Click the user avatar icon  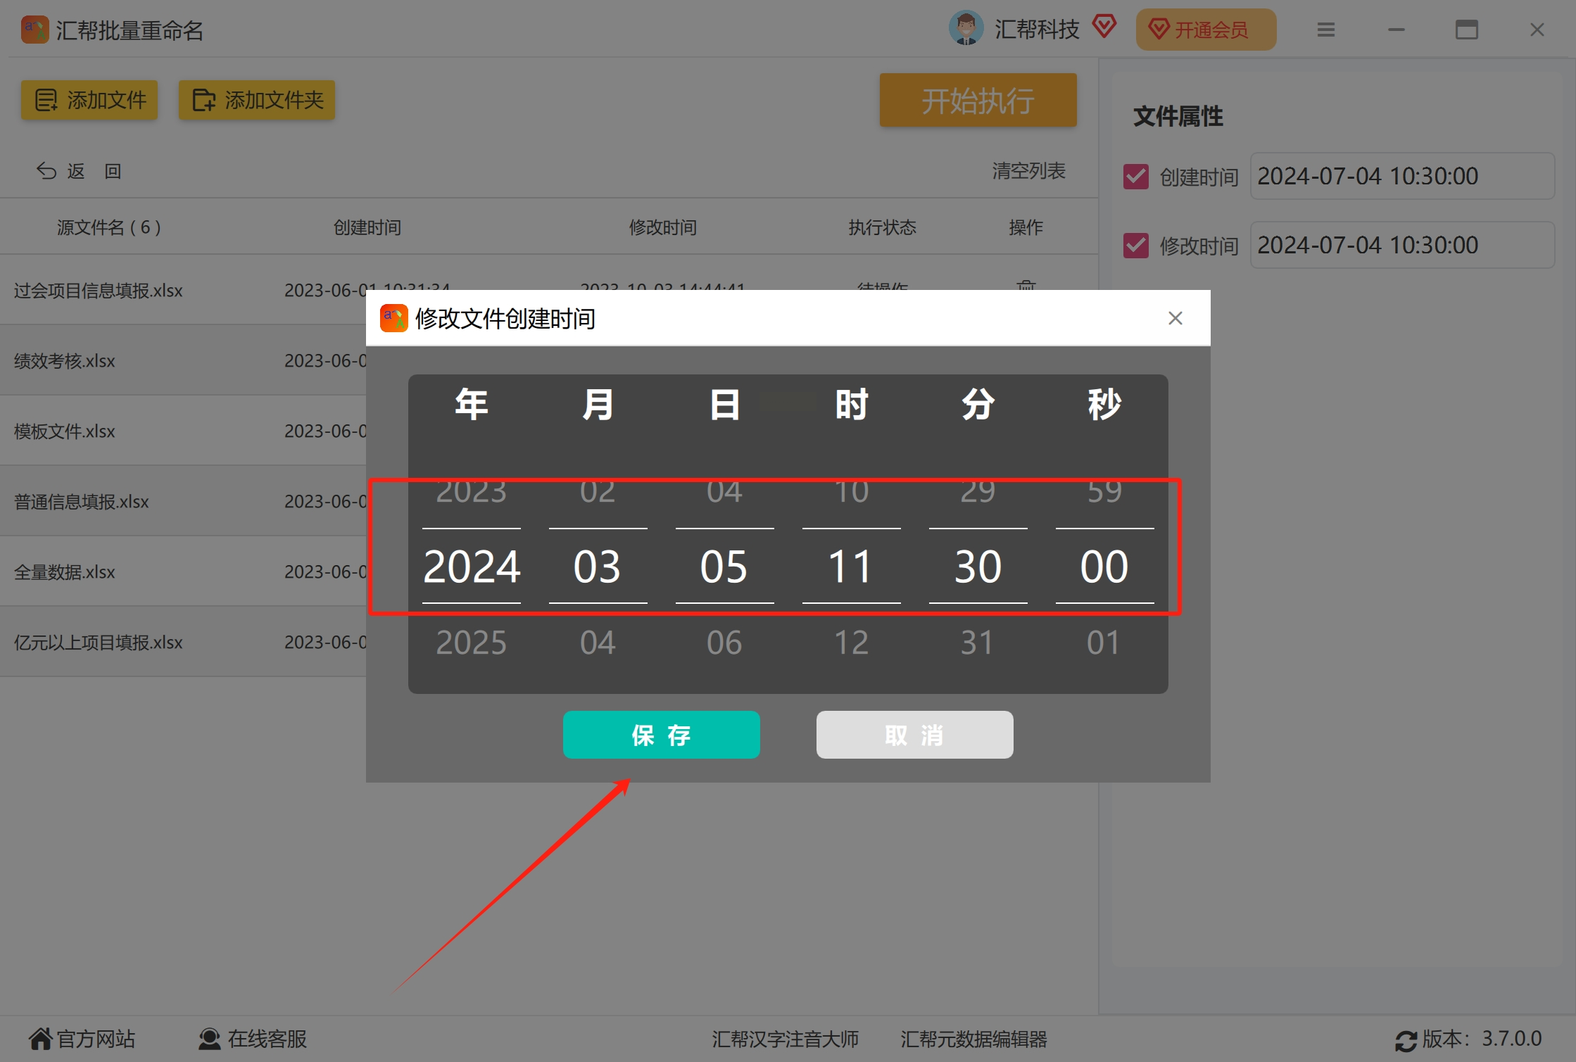966,29
